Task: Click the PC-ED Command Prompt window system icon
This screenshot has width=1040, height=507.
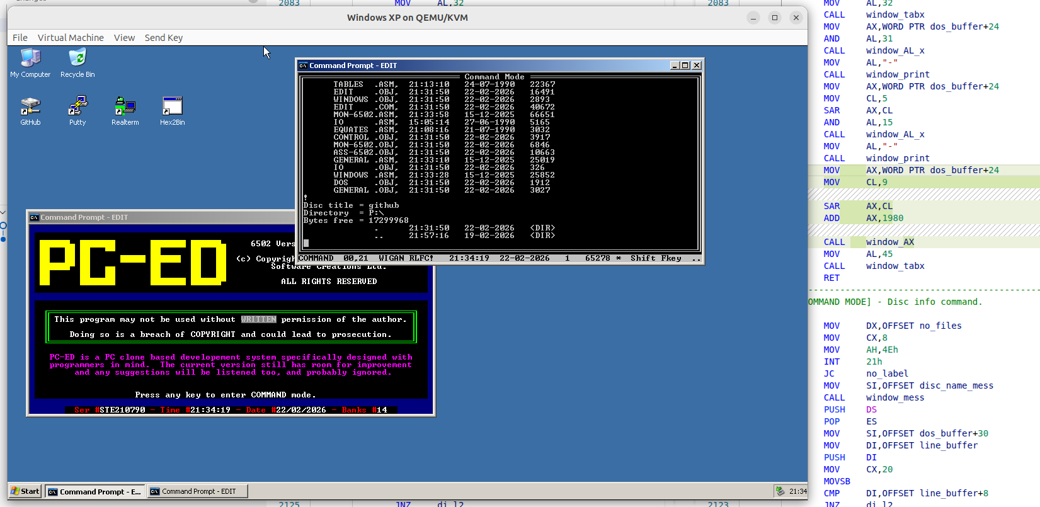Action: point(35,217)
